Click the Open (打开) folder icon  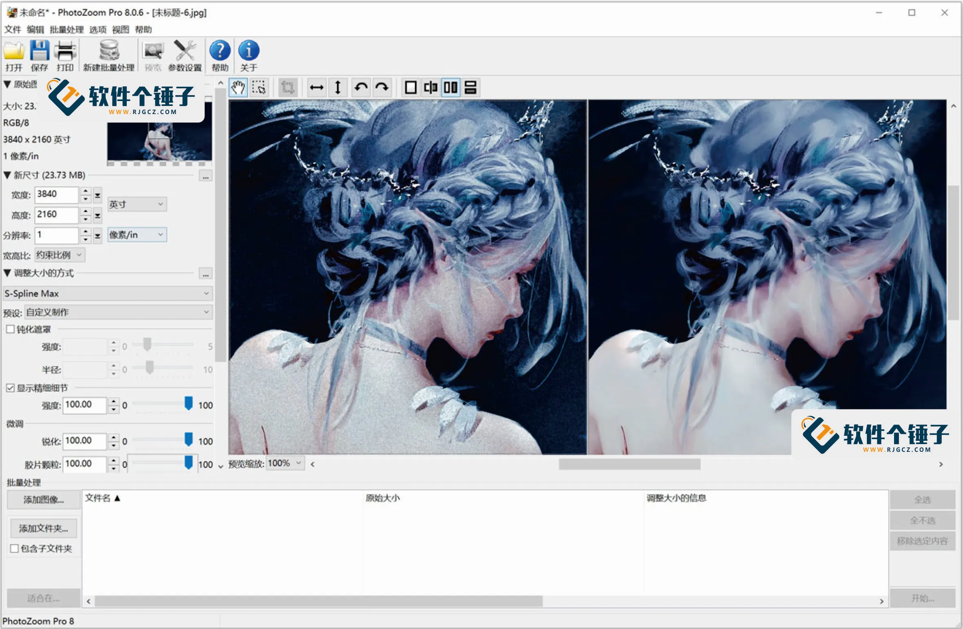pos(14,51)
